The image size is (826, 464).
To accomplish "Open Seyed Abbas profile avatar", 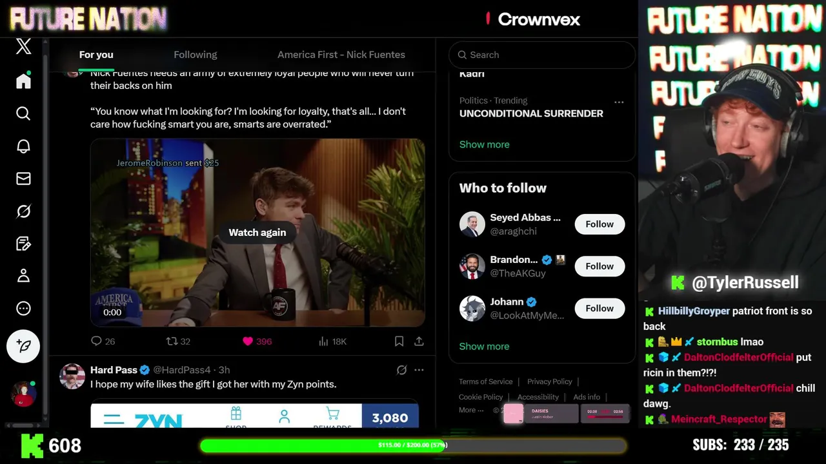I will click(472, 224).
